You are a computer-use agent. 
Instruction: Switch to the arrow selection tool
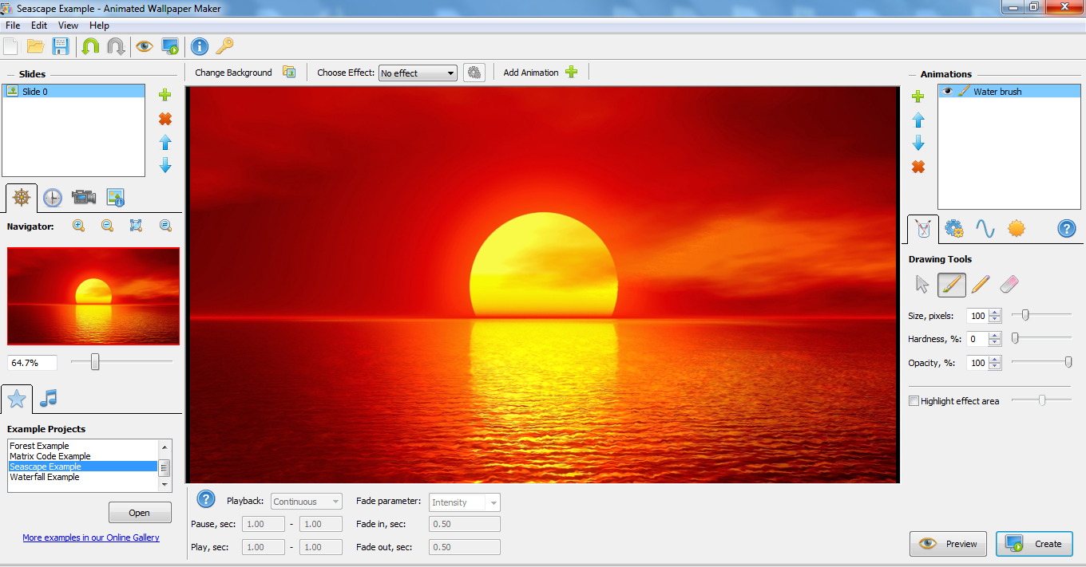(922, 284)
